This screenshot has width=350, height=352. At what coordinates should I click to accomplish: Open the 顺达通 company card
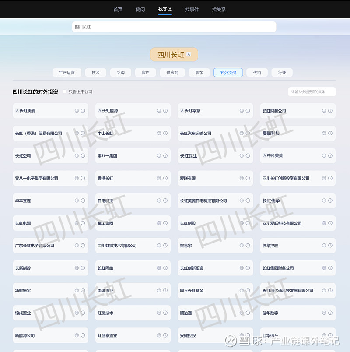(x=215, y=313)
